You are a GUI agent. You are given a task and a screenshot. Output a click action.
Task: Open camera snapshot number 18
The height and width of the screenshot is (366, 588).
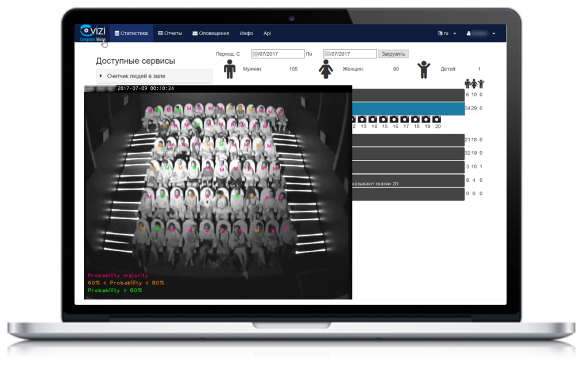pos(416,119)
